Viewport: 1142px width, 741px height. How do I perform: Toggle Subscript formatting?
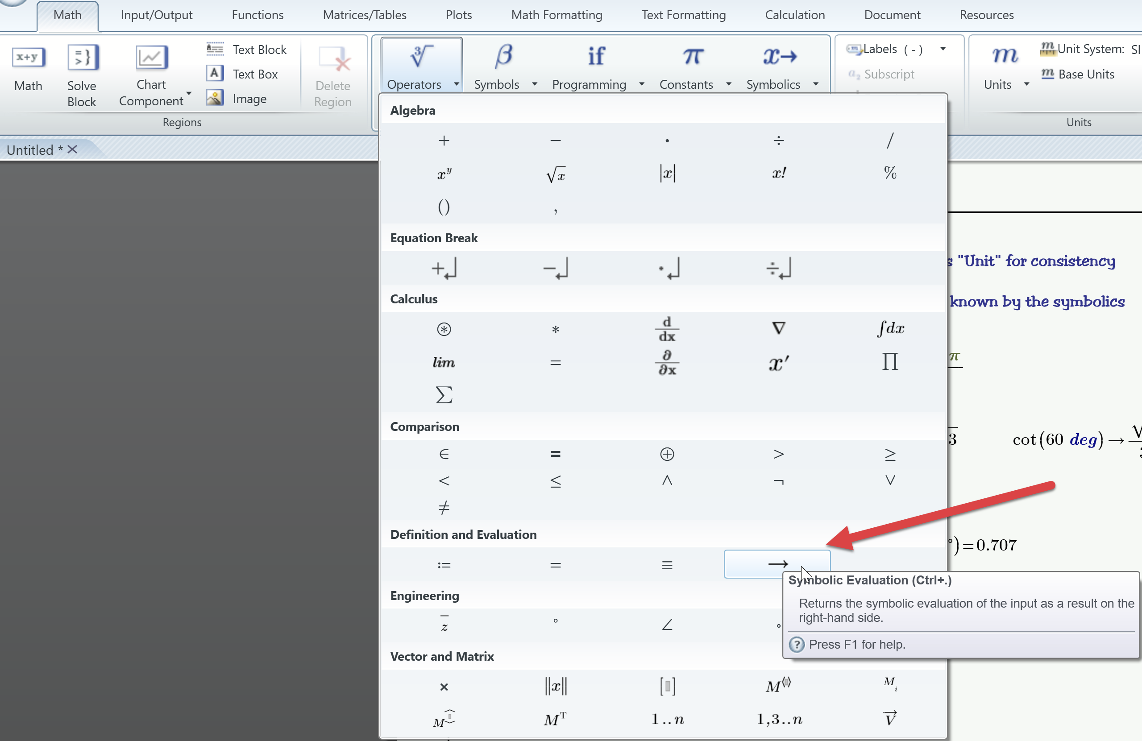coord(882,74)
